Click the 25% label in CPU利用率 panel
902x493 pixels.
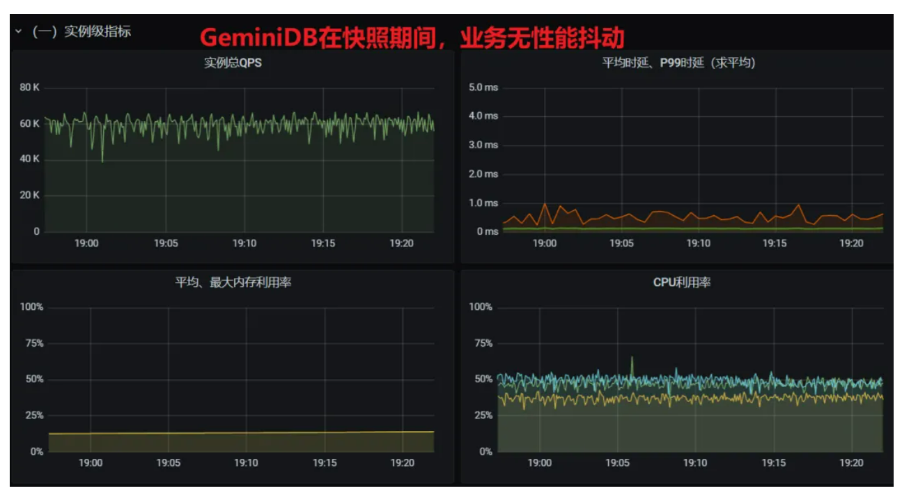pos(482,416)
